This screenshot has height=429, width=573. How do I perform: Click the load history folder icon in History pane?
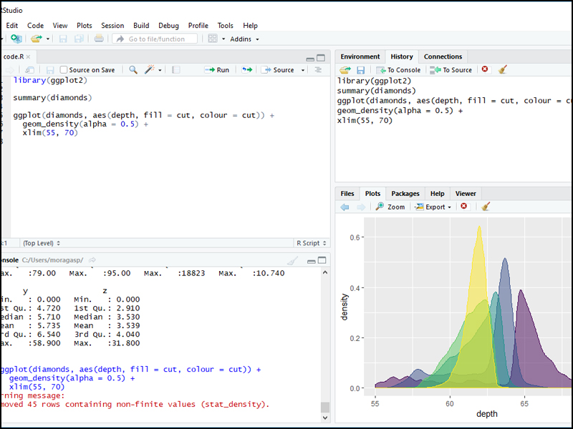point(345,69)
